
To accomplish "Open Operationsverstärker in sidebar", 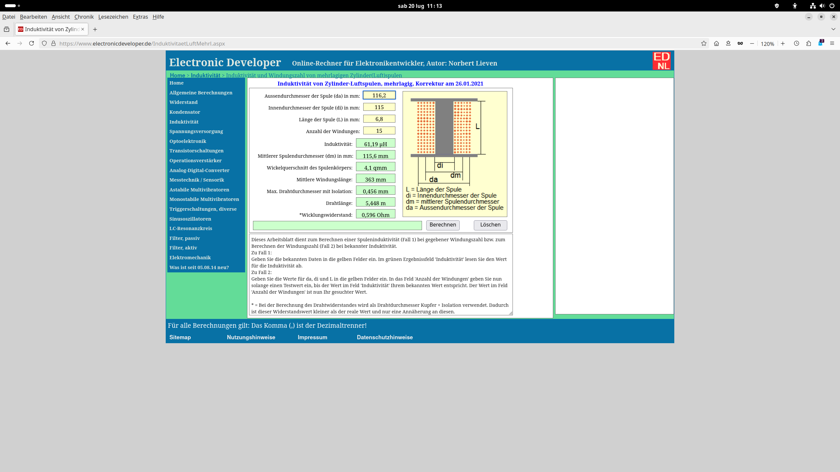I will 196,161.
